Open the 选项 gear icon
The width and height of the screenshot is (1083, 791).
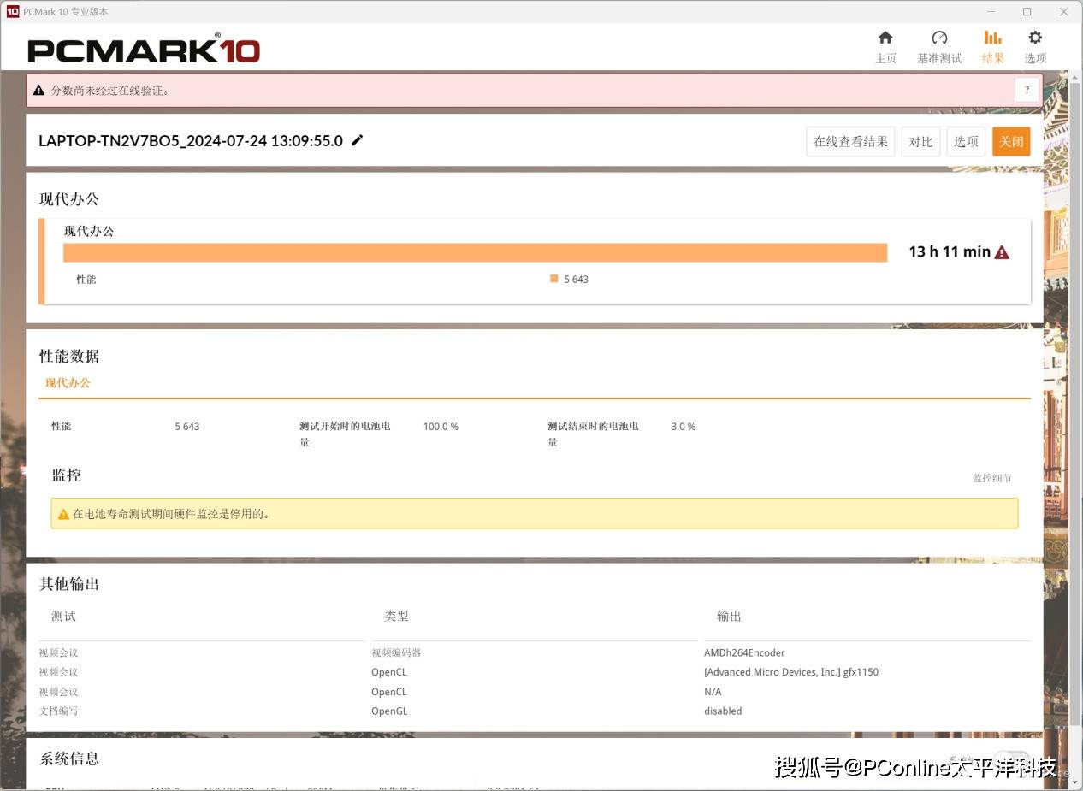click(1035, 38)
